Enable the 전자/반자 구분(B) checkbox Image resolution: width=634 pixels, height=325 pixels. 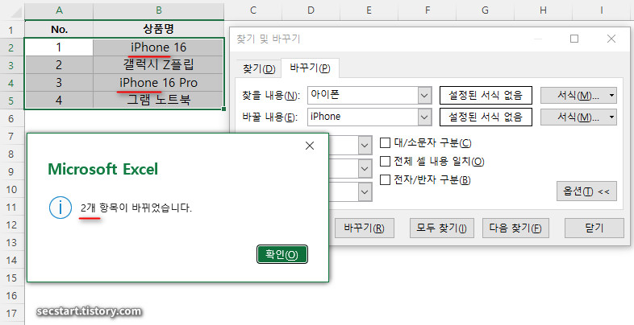point(385,179)
